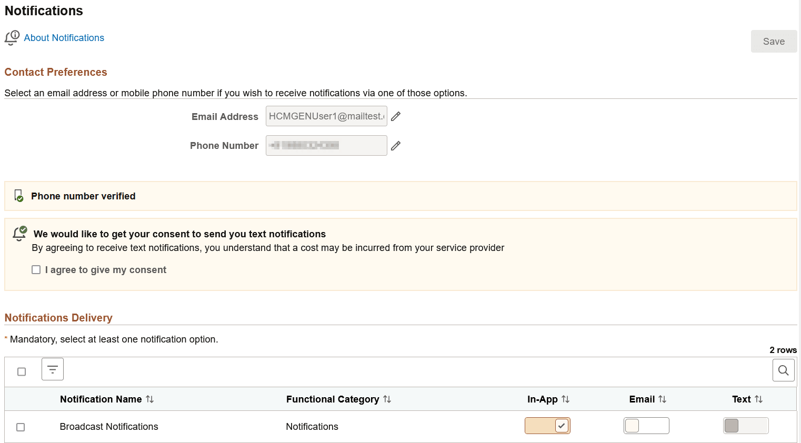Disable the In-App toggle for Broadcast Notifications
The width and height of the screenshot is (801, 443).
click(x=547, y=426)
